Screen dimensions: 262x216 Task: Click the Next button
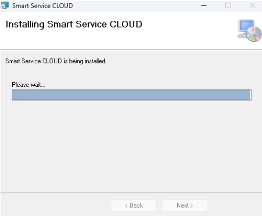coord(185,205)
